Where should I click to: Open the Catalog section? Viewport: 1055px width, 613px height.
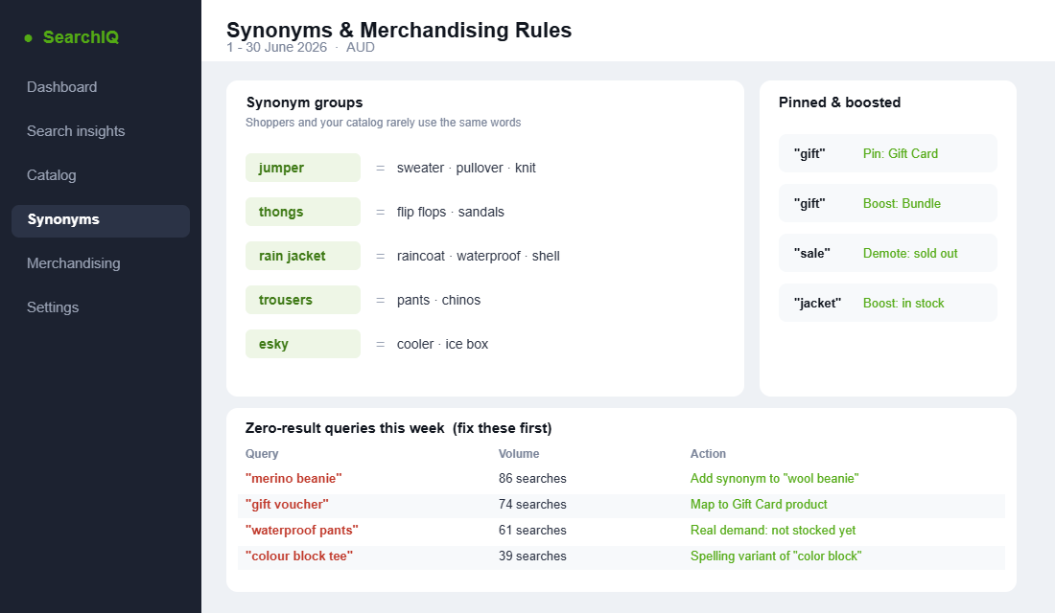[51, 175]
